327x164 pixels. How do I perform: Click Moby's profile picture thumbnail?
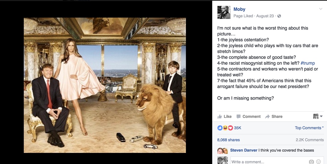(x=224, y=12)
